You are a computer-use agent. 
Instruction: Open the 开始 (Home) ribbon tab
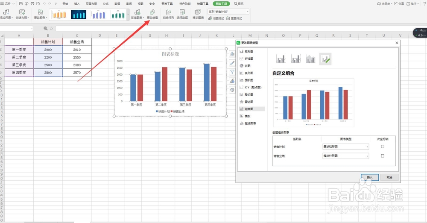coord(65,4)
